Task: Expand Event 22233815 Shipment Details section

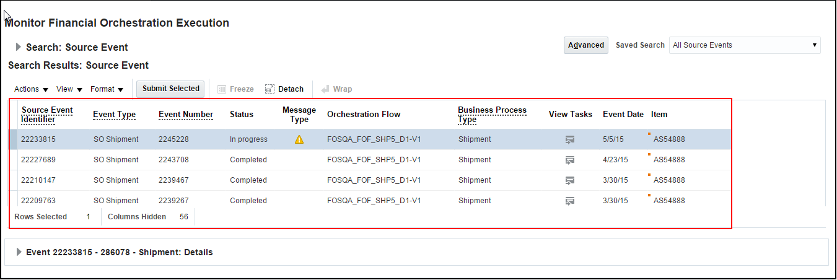Action: click(19, 252)
